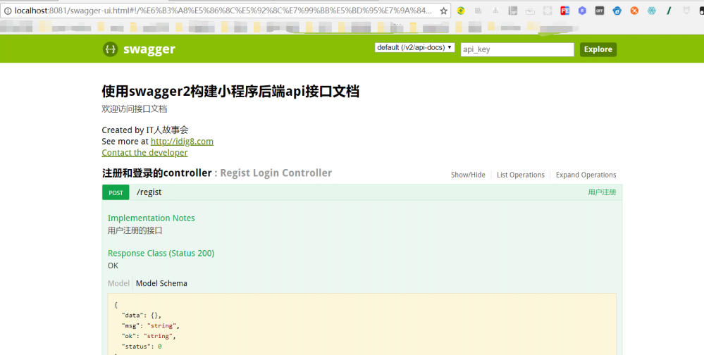
Task: Open the gray person-silhouette extension icon
Action: (x=495, y=11)
